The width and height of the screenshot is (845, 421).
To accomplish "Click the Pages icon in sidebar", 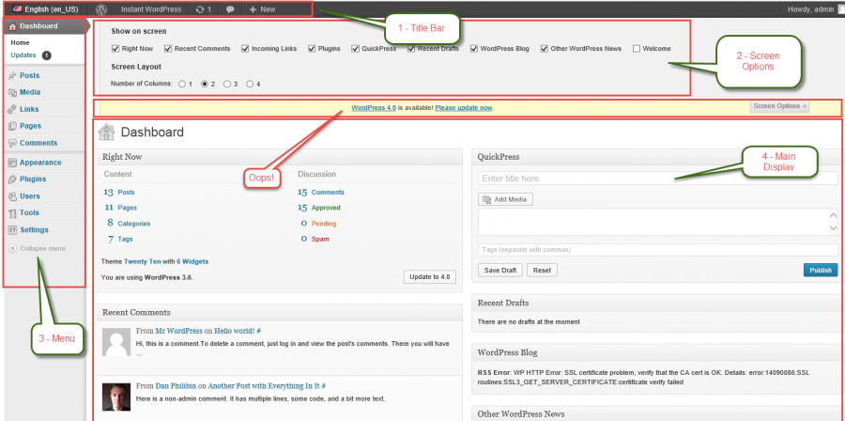I will 12,126.
